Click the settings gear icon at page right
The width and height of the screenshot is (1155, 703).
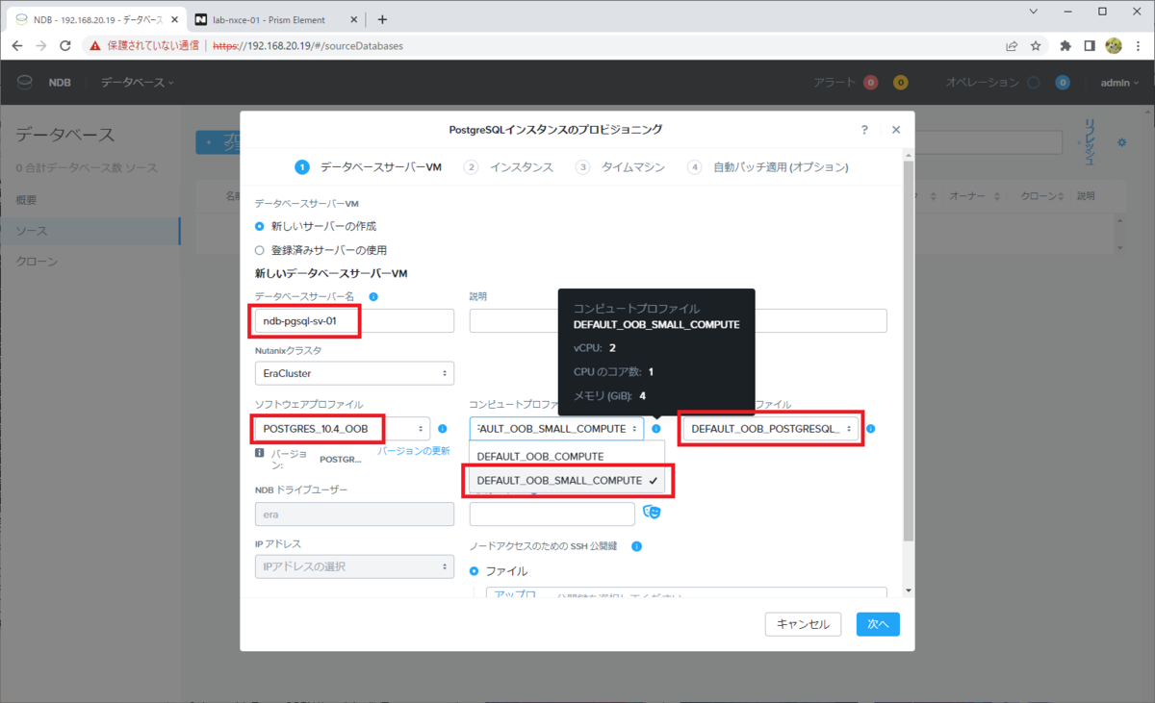1121,142
